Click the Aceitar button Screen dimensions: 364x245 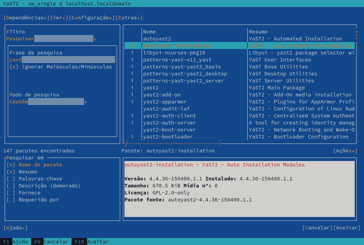(x=347, y=228)
